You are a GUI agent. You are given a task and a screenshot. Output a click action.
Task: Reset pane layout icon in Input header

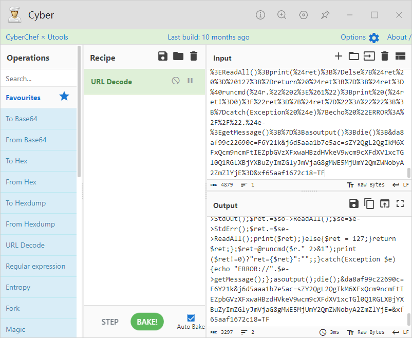point(400,56)
